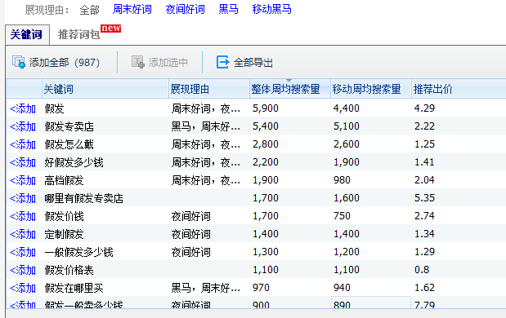This screenshot has width=506, height=318.
Task: Click 夜间好词 reason in 假发价钱 row
Action: click(190, 216)
